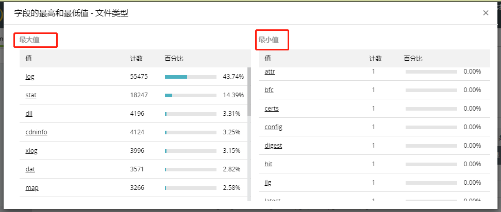Select the config value link
Image resolution: width=501 pixels, height=212 pixels.
pos(273,127)
